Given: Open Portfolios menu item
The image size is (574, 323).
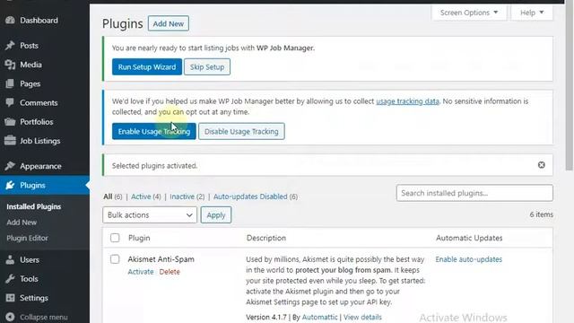Looking at the screenshot, I should [x=37, y=122].
